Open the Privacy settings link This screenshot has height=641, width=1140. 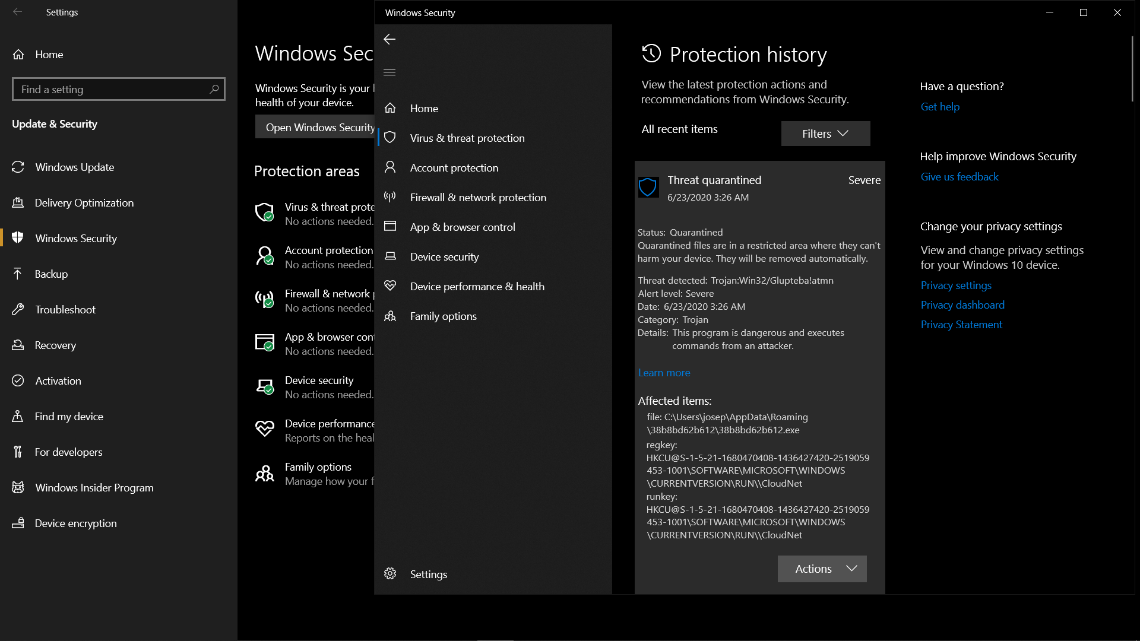point(956,285)
